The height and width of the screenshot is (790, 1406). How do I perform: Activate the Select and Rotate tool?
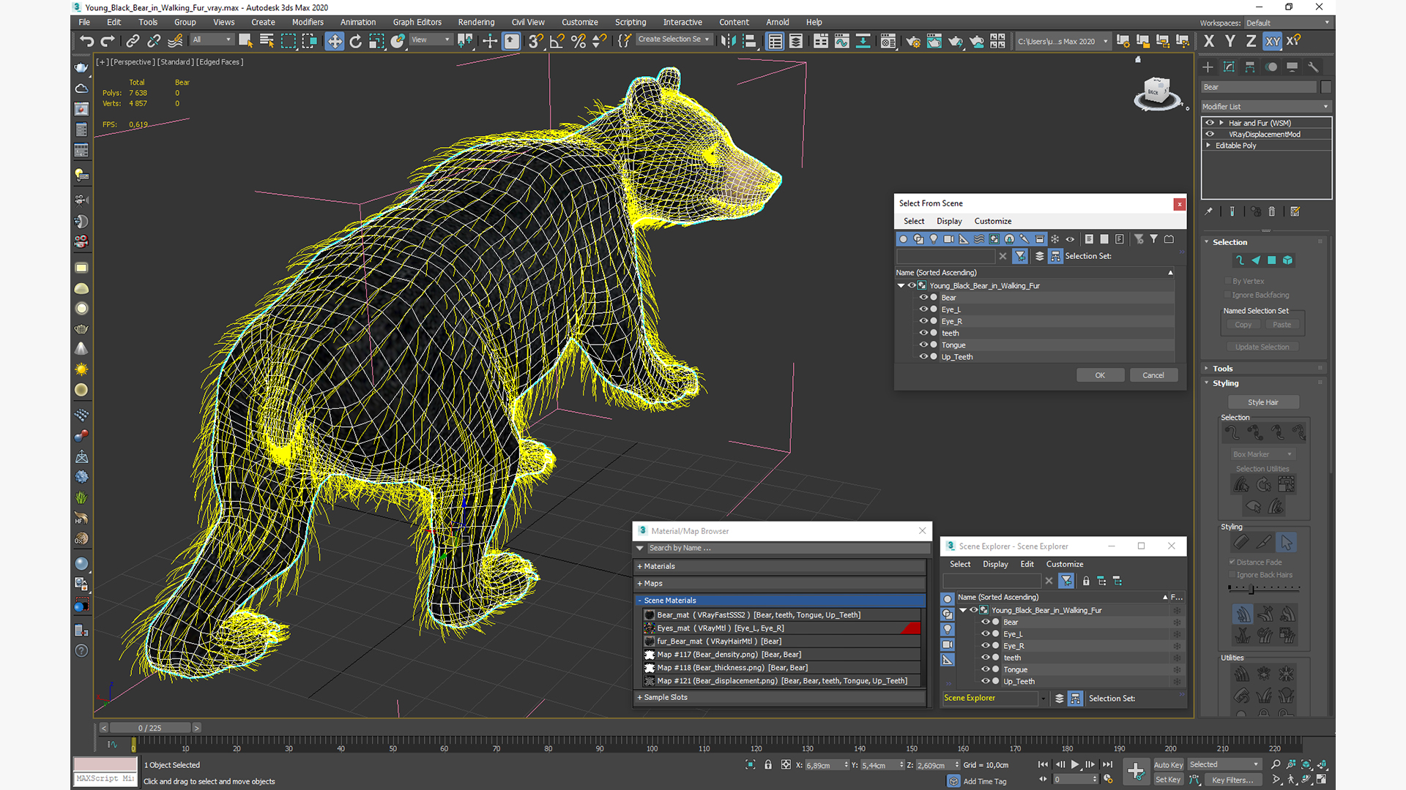click(355, 41)
